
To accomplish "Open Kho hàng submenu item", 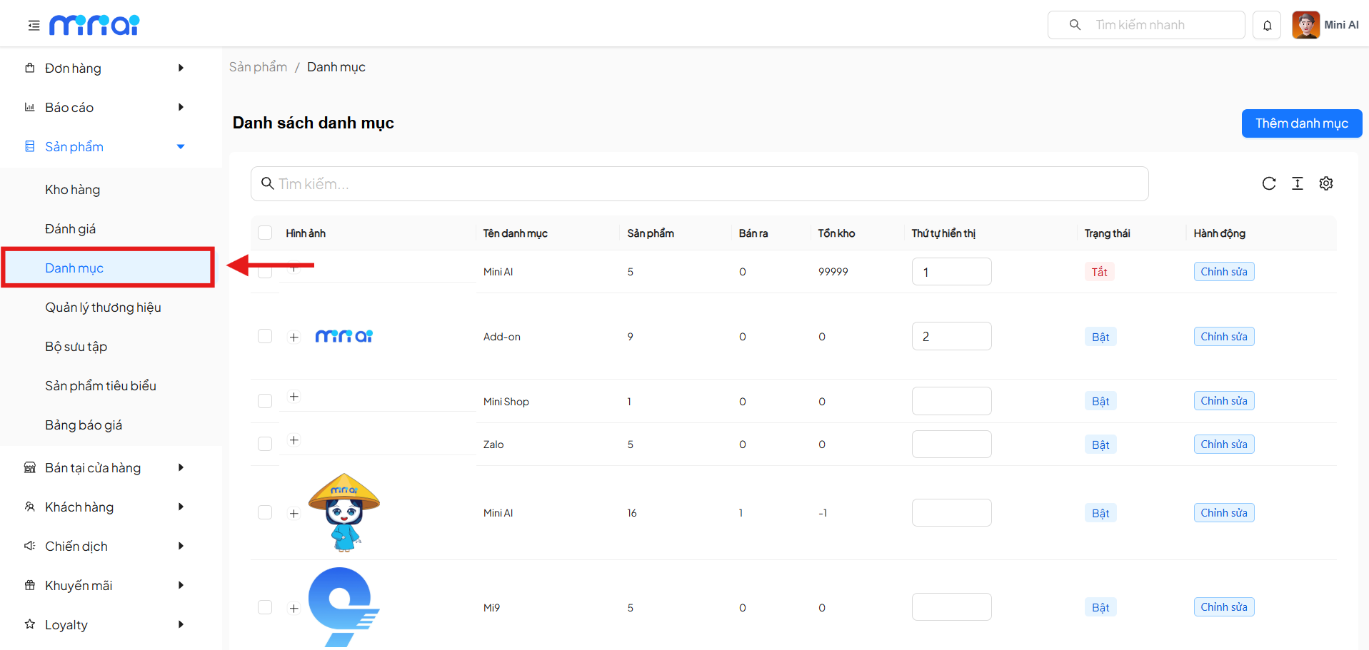I will point(72,190).
